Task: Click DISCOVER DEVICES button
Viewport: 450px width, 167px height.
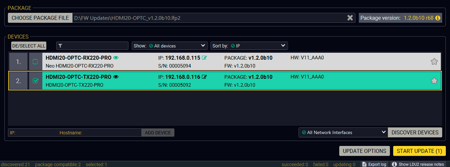Action: (415, 132)
